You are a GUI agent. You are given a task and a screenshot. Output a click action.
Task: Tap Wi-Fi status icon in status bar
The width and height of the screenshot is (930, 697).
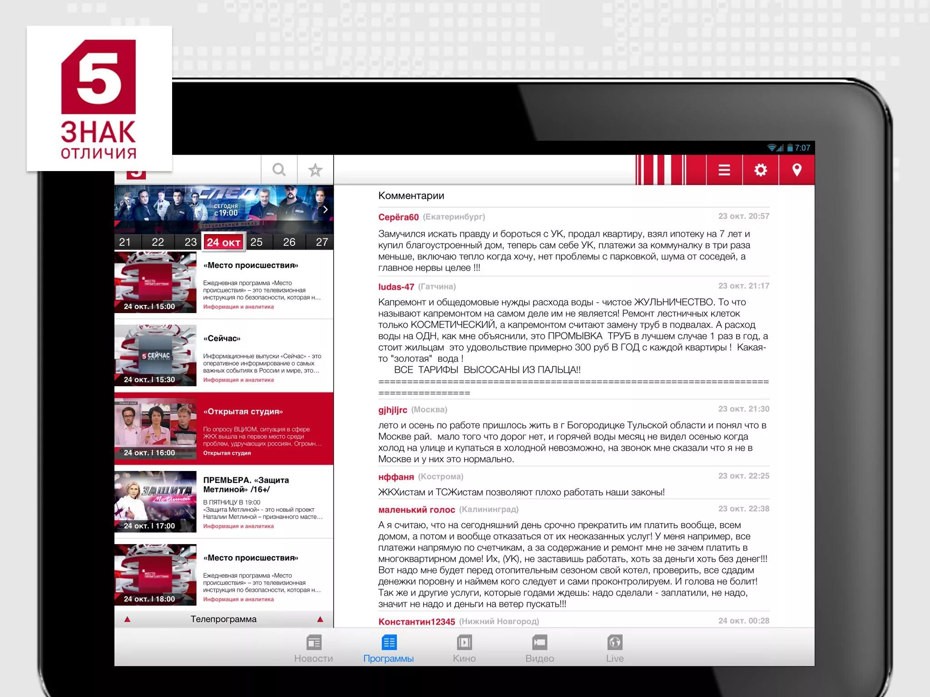771,147
